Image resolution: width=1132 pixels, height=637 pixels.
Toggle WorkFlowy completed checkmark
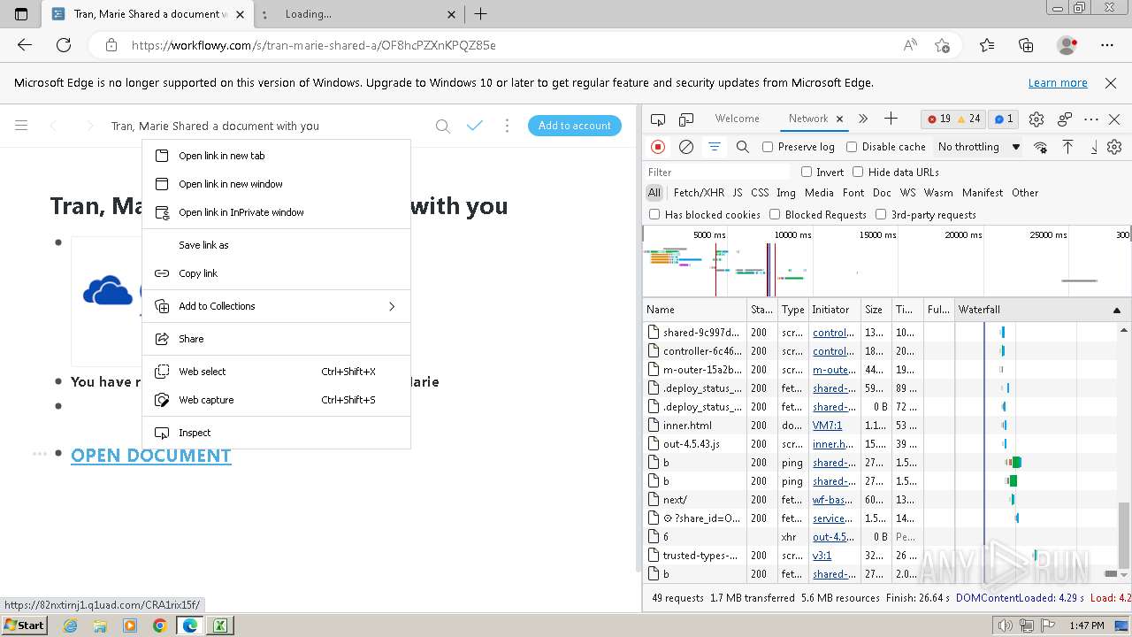click(475, 126)
